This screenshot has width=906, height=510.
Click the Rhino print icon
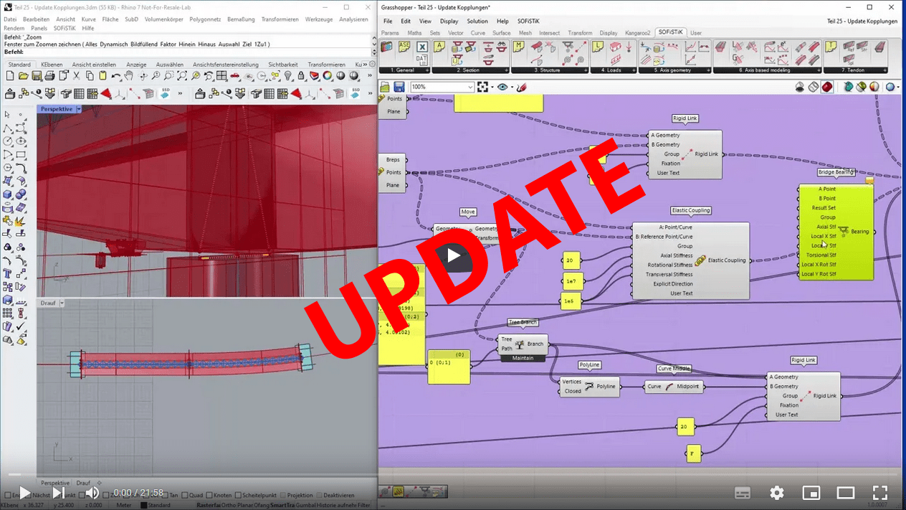click(x=49, y=76)
